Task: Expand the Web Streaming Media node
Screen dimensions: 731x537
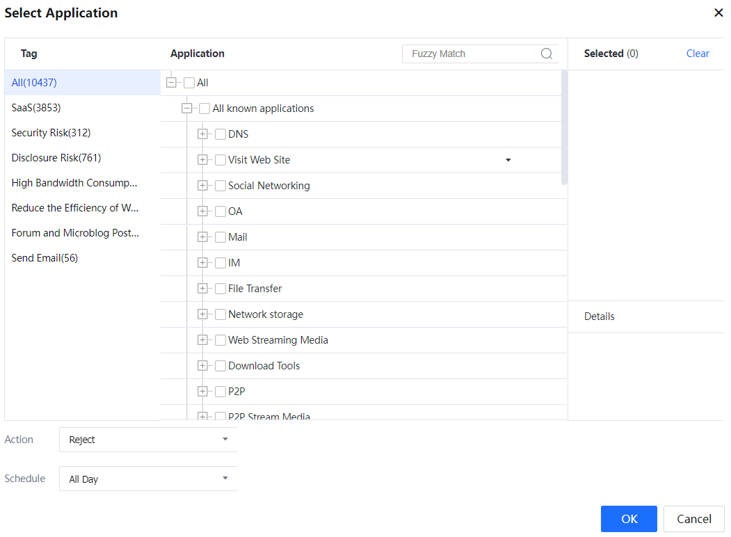Action: (x=202, y=340)
